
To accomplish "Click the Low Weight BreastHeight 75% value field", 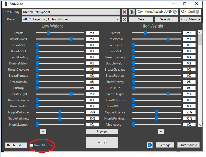I will point(92,94).
